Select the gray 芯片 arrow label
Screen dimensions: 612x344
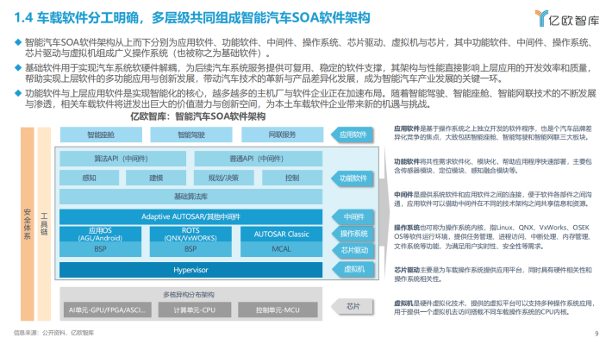tap(353, 307)
